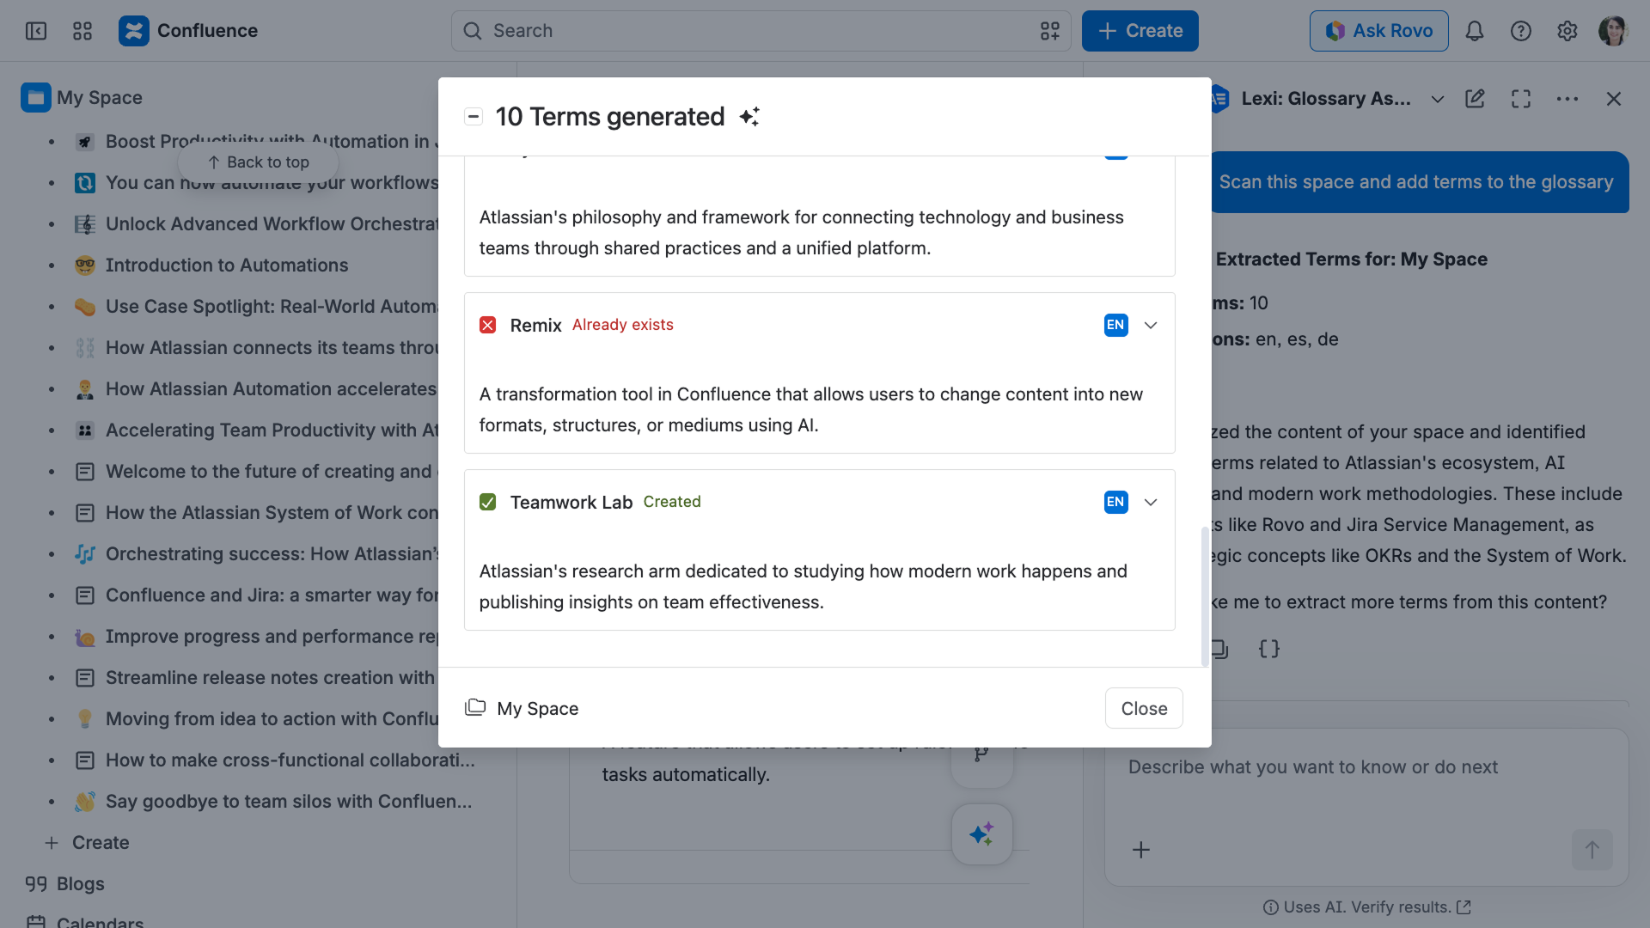Open 'Confluence and Jira: a smarter way' page

[272, 595]
